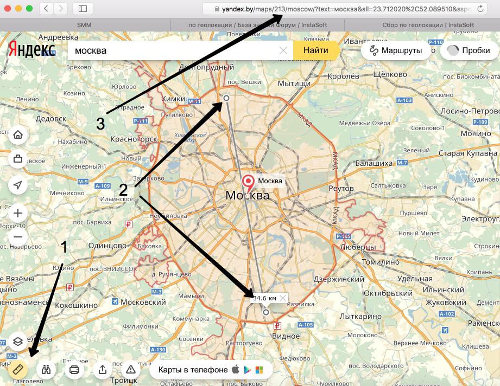Click the Томилино town label
The width and height of the screenshot is (500, 386).
[381, 262]
